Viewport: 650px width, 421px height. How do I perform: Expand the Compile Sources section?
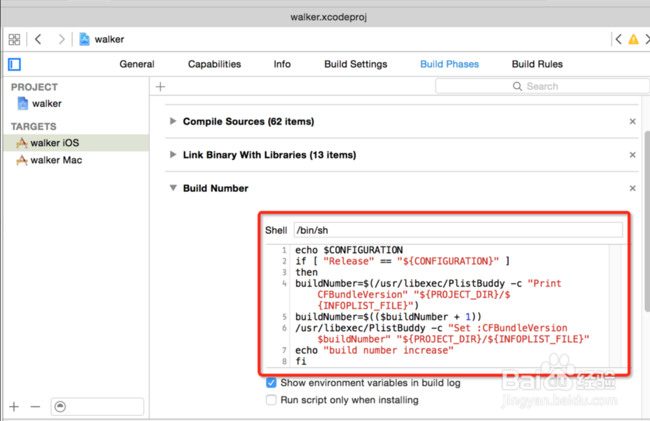[x=173, y=121]
